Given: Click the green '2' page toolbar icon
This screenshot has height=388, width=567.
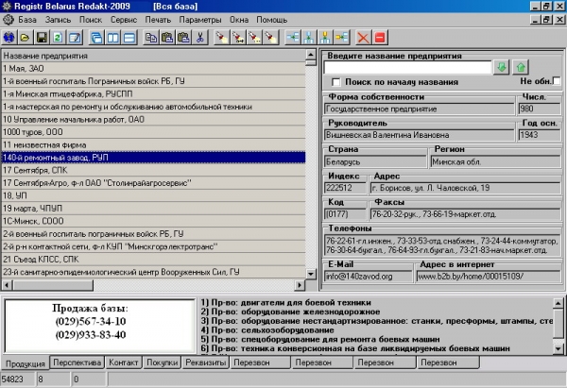Looking at the screenshot, I should coord(59,38).
